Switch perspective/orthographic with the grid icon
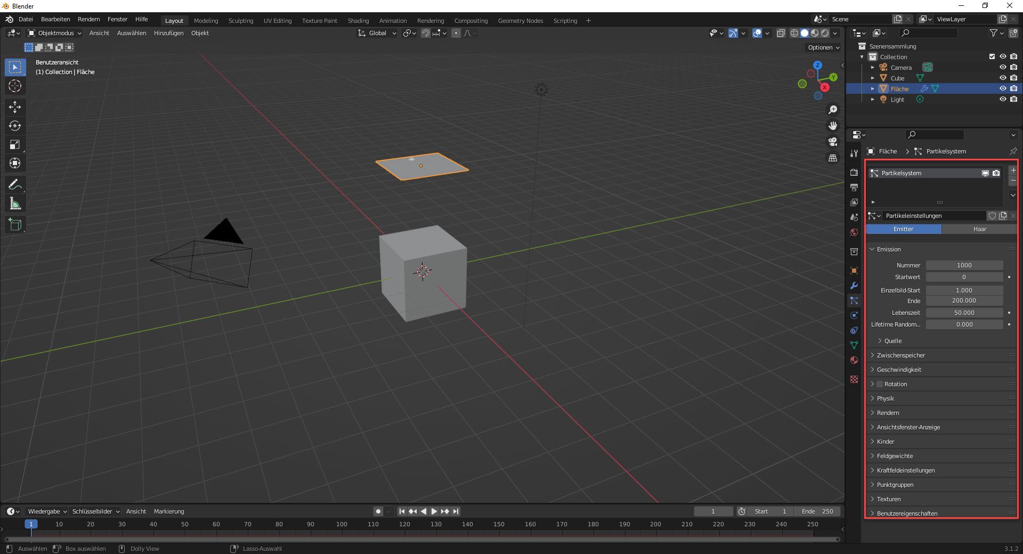This screenshot has height=554, width=1023. [832, 158]
